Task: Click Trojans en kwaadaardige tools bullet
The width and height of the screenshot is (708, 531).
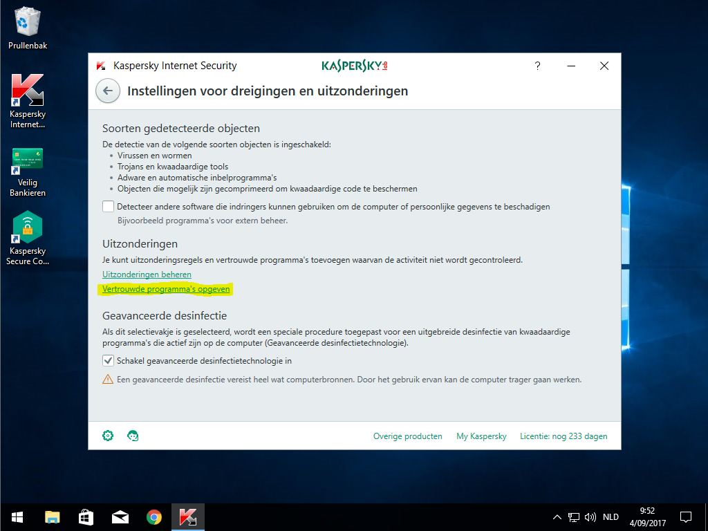Action: [x=173, y=167]
